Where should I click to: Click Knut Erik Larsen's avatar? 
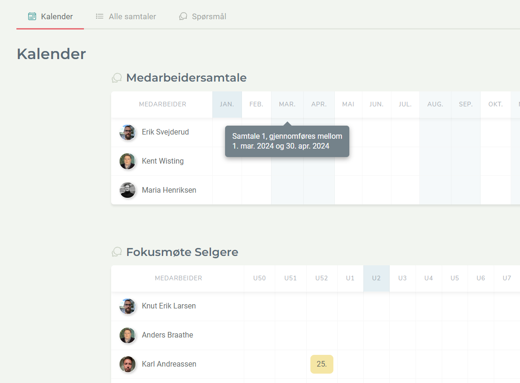click(128, 306)
